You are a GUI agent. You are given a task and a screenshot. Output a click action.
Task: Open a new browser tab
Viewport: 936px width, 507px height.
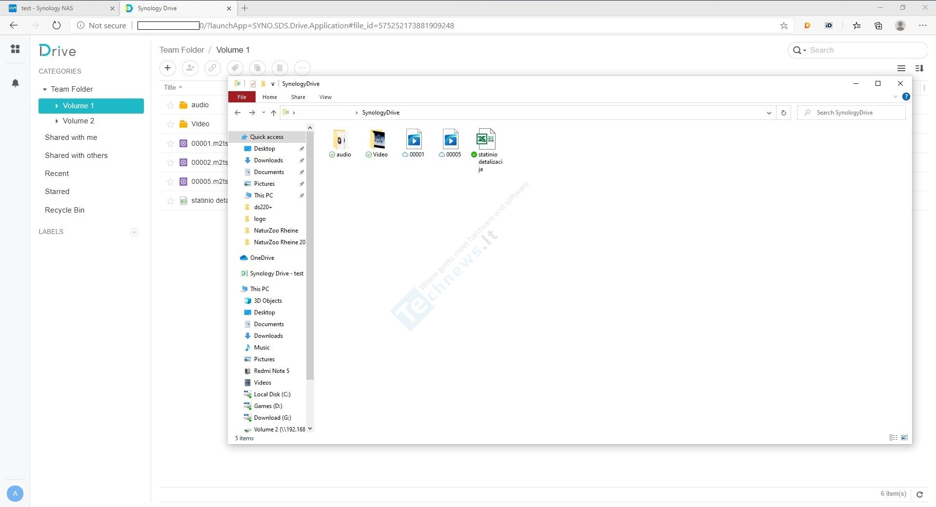tap(245, 8)
